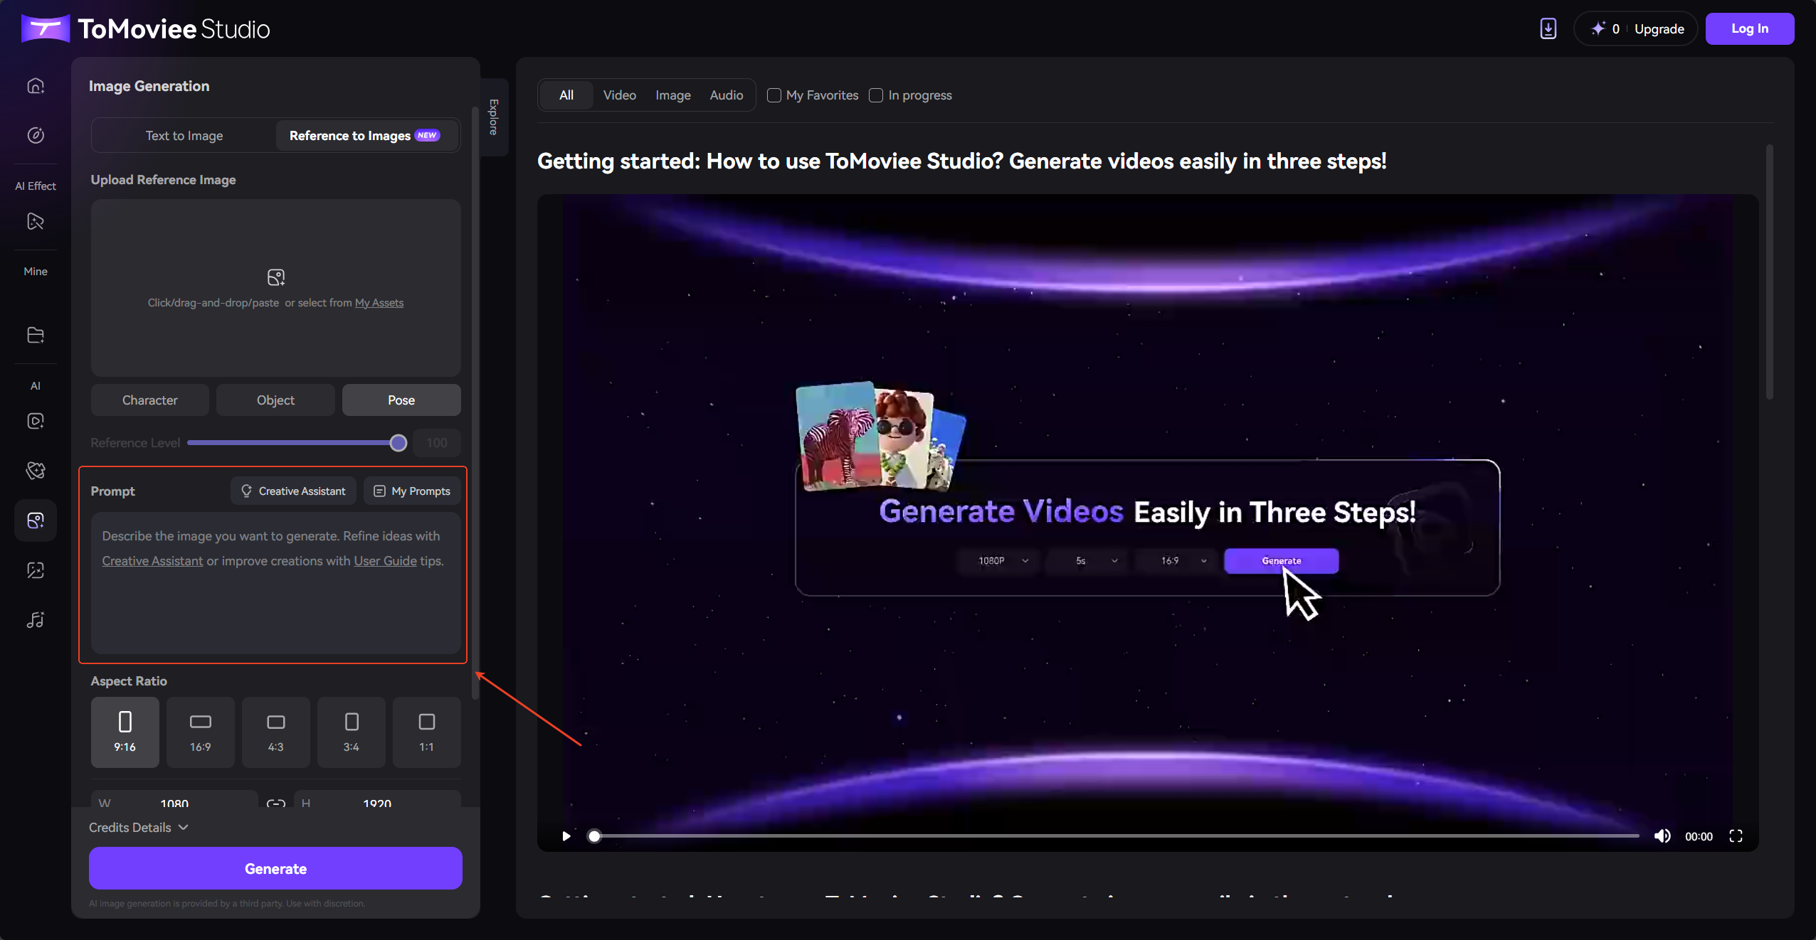Click the video progress bar
This screenshot has width=1816, height=940.
click(1114, 836)
